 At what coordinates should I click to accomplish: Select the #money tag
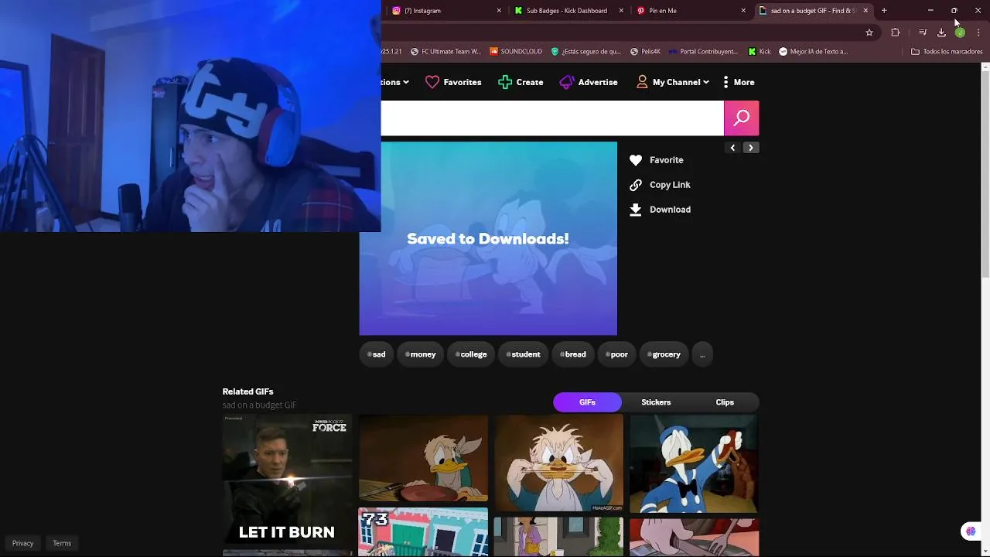[x=421, y=354]
